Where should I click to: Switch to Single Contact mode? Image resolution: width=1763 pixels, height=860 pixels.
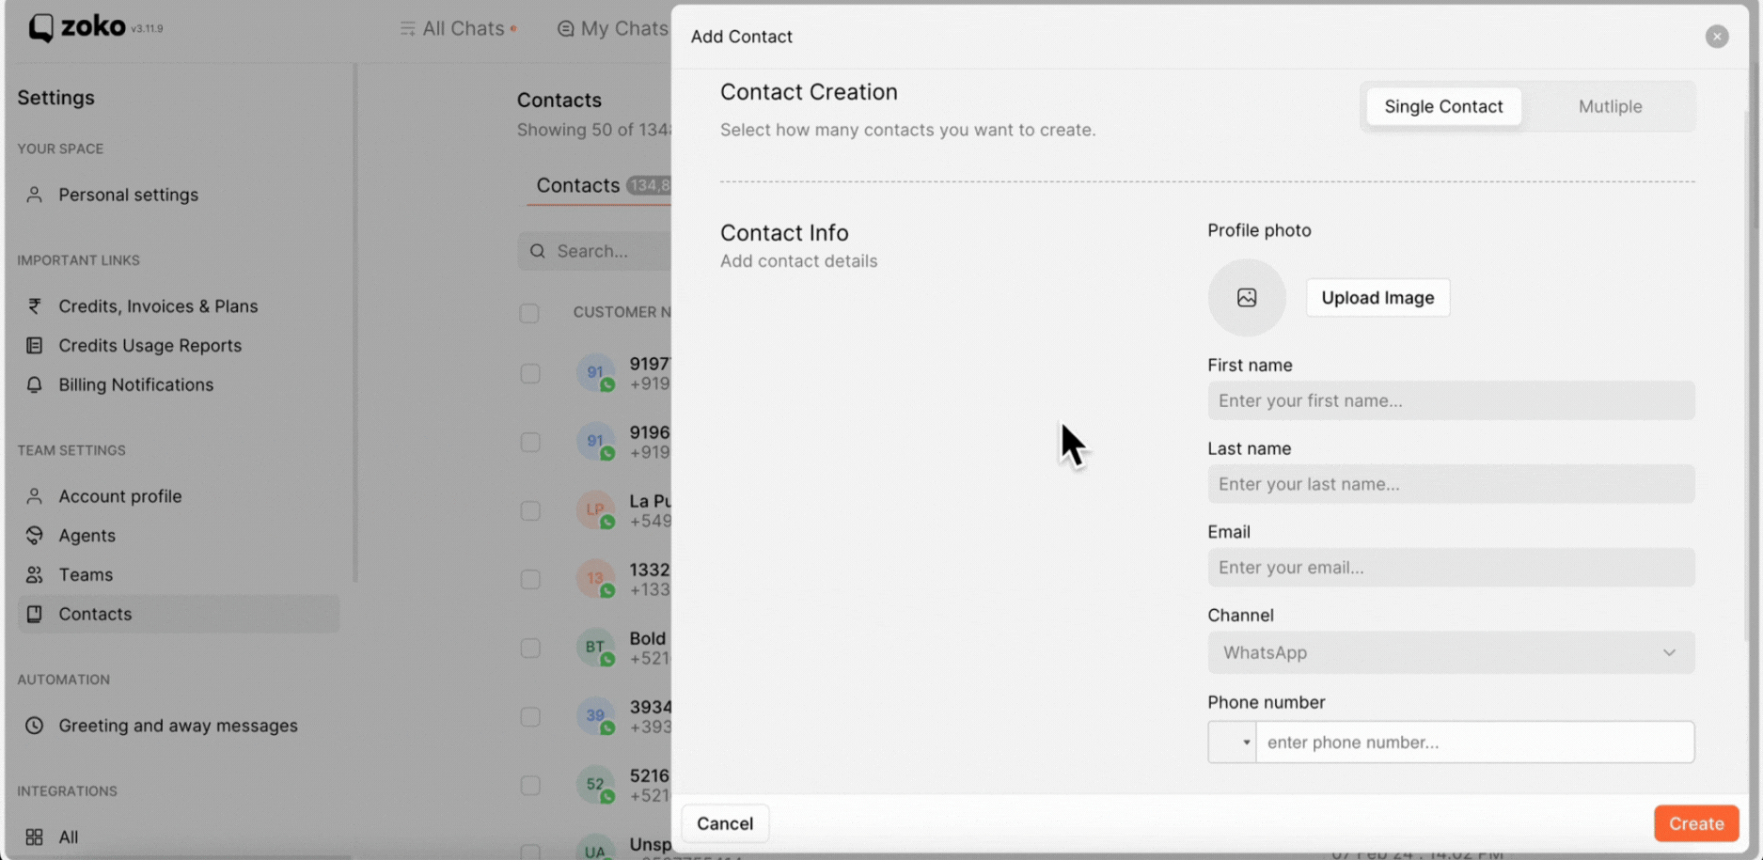click(1443, 106)
